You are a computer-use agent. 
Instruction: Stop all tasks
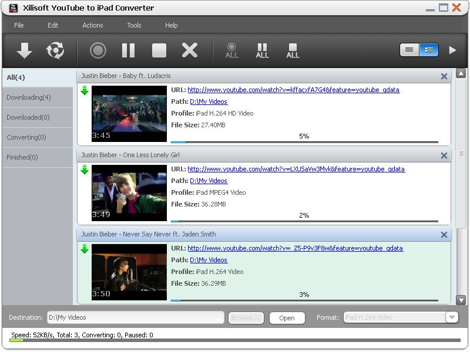[x=293, y=50]
